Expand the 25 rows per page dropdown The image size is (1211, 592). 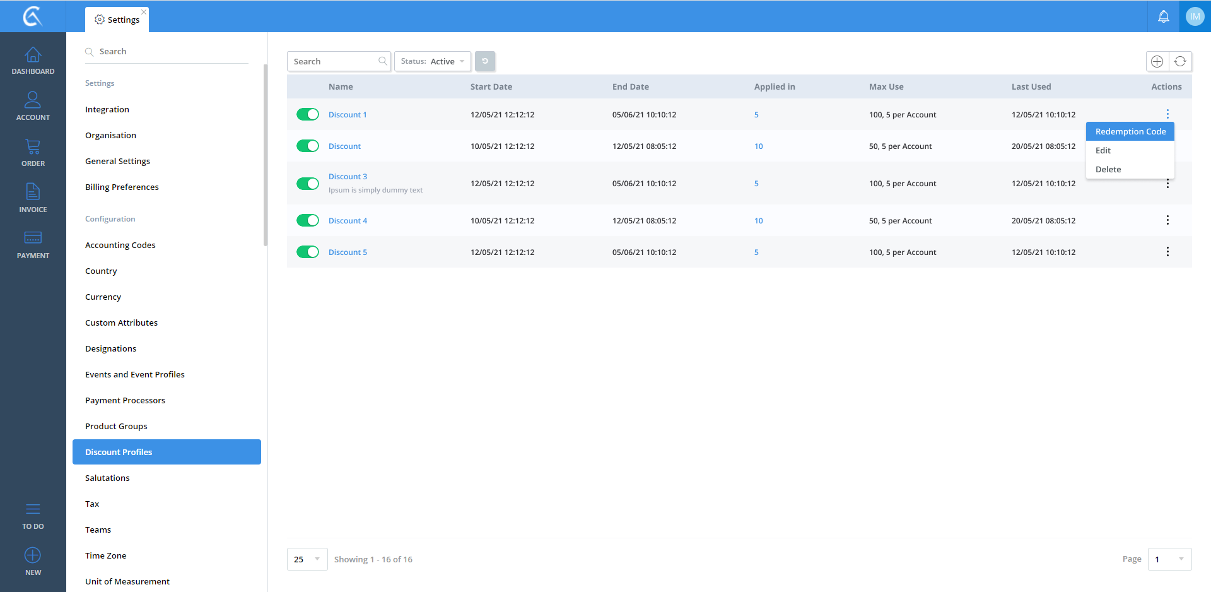click(x=307, y=559)
